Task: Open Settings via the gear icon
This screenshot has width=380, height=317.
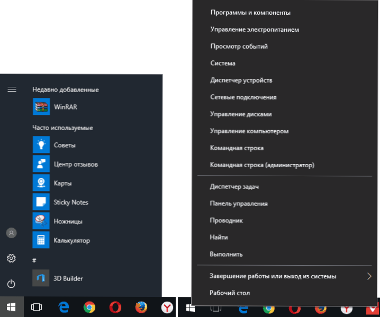Action: click(x=11, y=258)
